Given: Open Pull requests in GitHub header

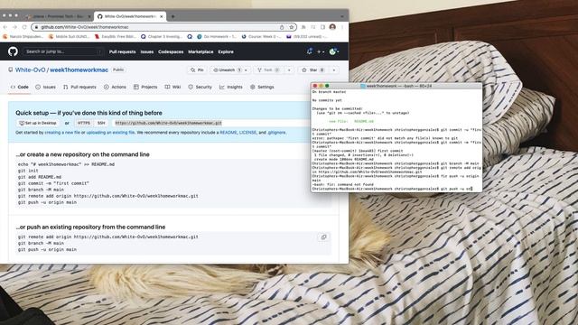Looking at the screenshot, I should pyautogui.click(x=123, y=52).
